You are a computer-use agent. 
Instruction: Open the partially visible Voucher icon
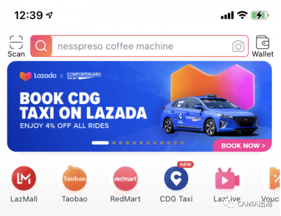pos(274,178)
